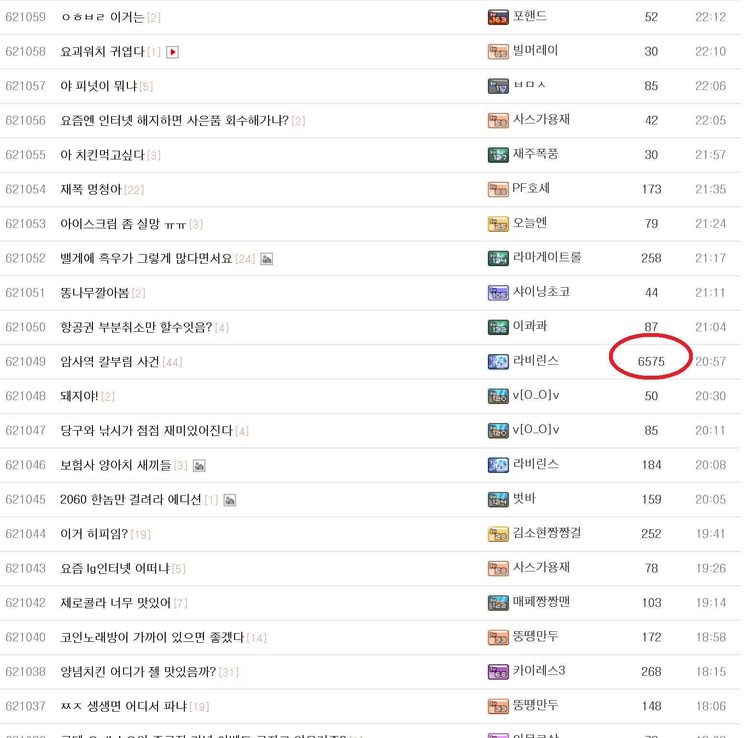The width and height of the screenshot is (745, 738).
Task: Click level badge next to 샤이닝초코
Action: (x=498, y=293)
